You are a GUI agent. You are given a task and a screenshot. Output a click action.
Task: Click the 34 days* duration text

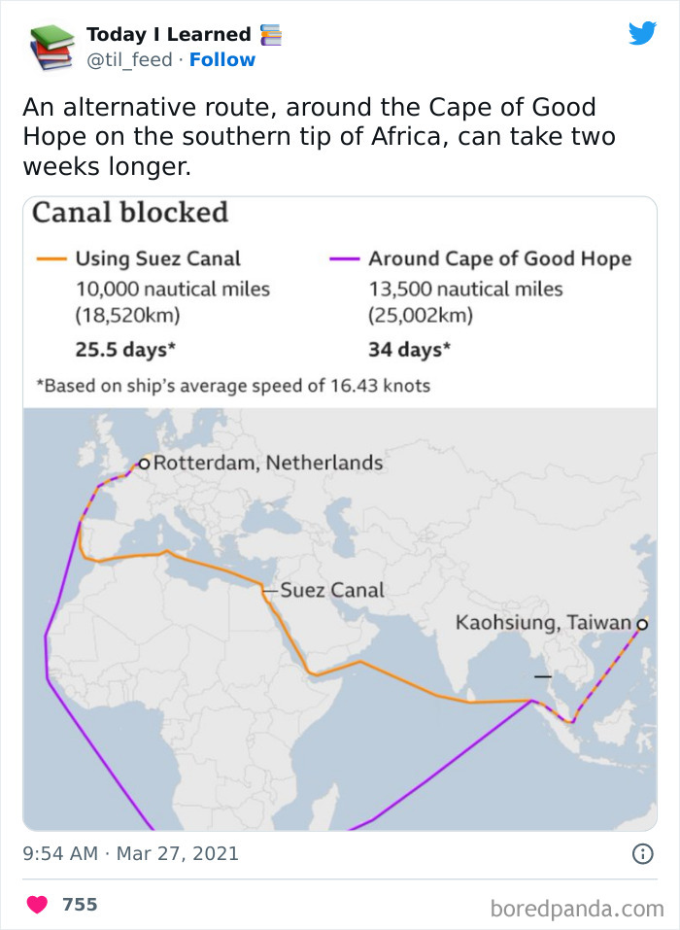pos(409,348)
